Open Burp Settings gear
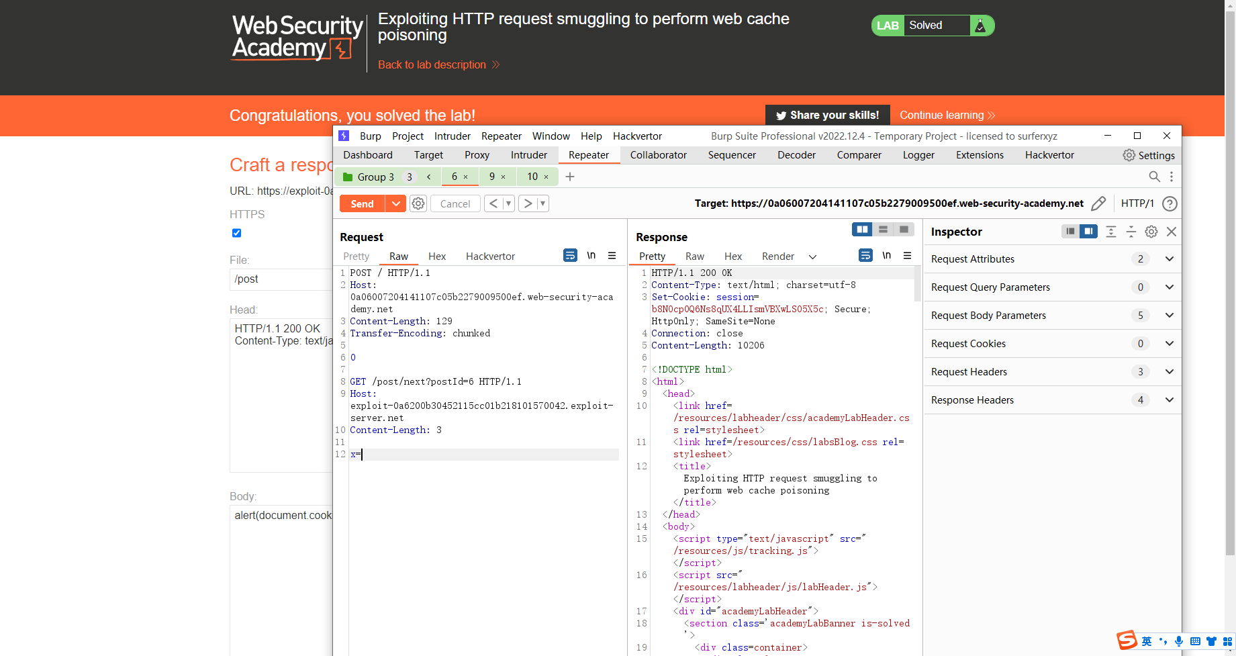1236x656 pixels. tap(1149, 155)
